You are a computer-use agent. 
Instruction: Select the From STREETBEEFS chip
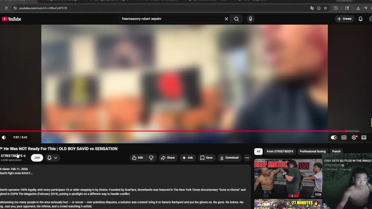point(280,151)
